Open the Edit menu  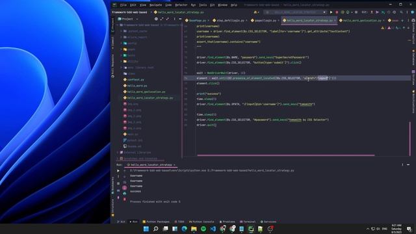pos(133,5)
